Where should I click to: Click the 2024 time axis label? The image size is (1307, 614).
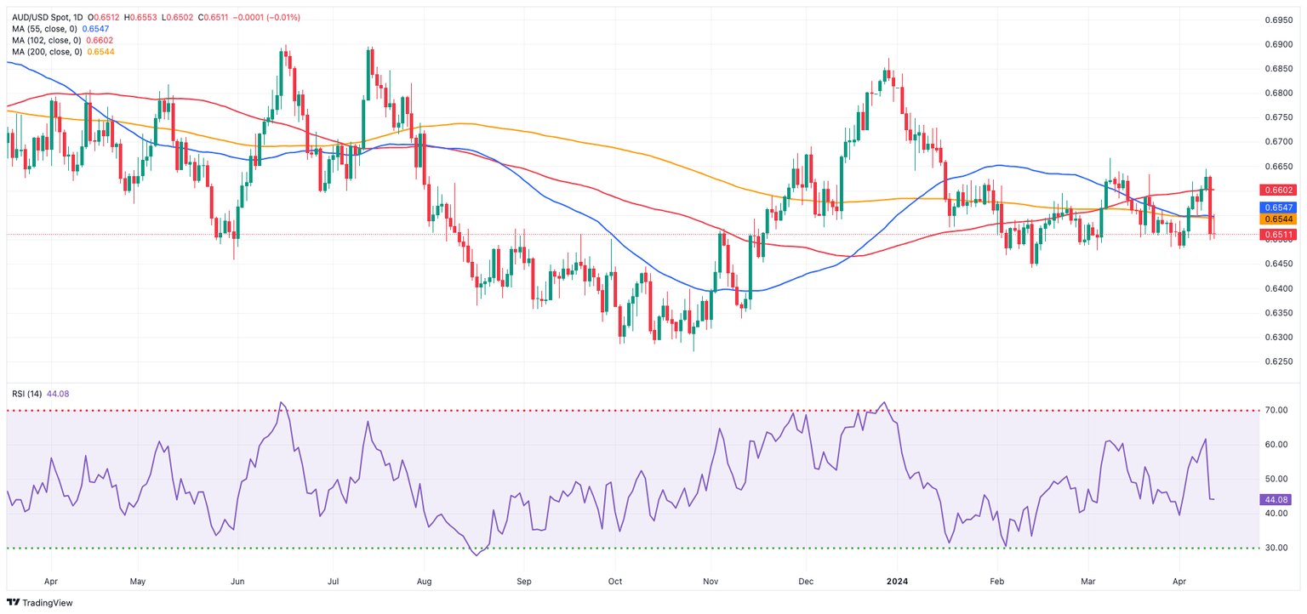point(898,582)
